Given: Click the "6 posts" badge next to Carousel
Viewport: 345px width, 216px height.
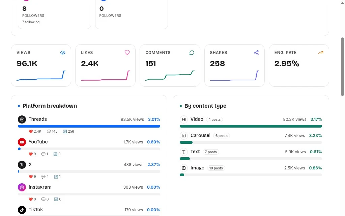Looking at the screenshot, I should point(221,136).
